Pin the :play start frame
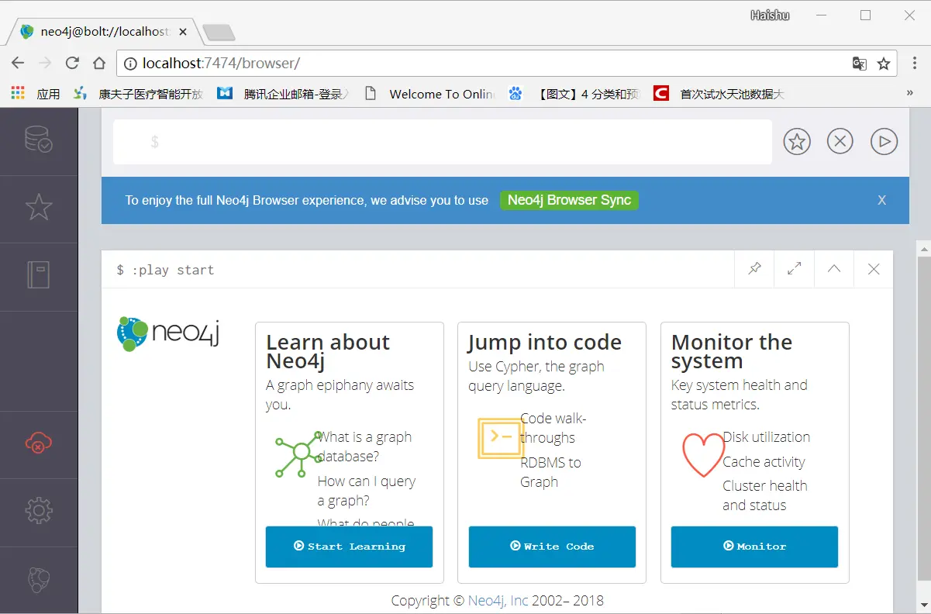Viewport: 931px width, 614px height. coord(754,269)
